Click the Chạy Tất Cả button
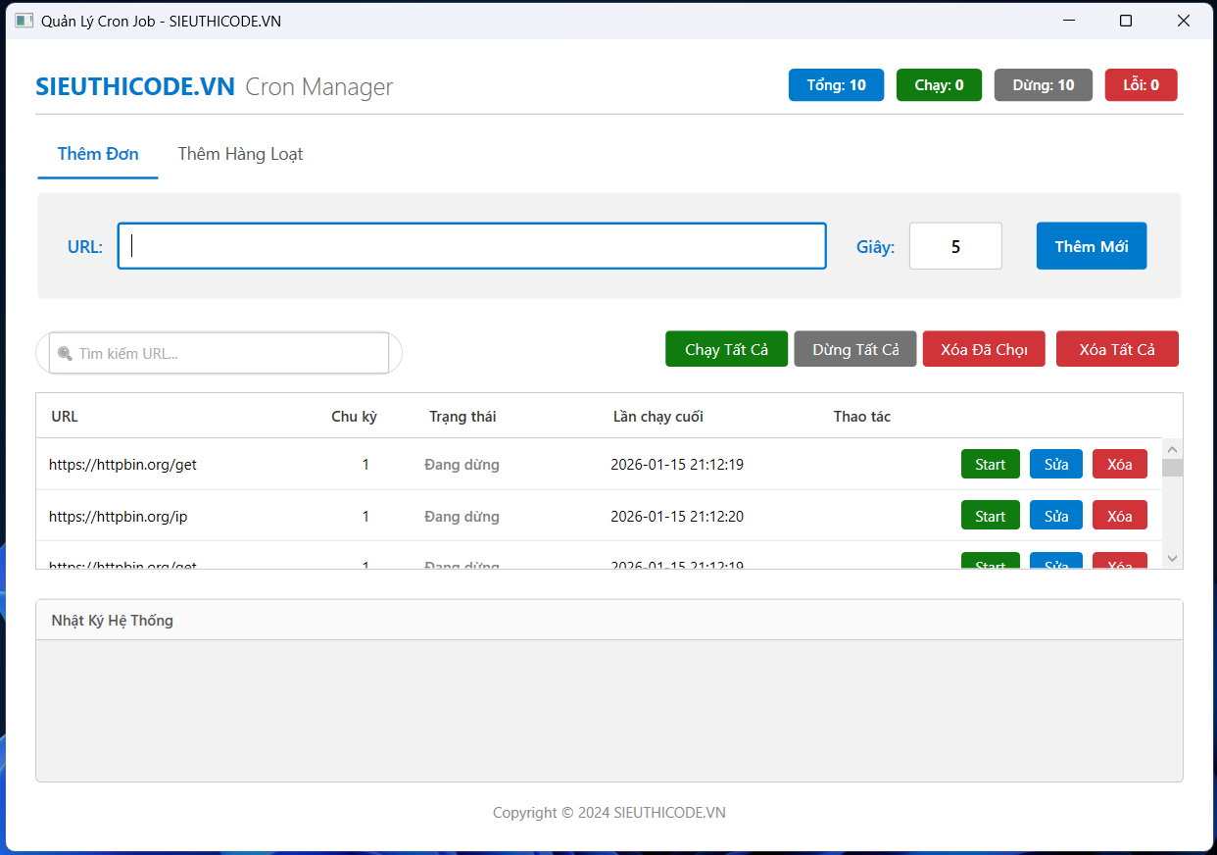This screenshot has height=855, width=1217. 726,350
